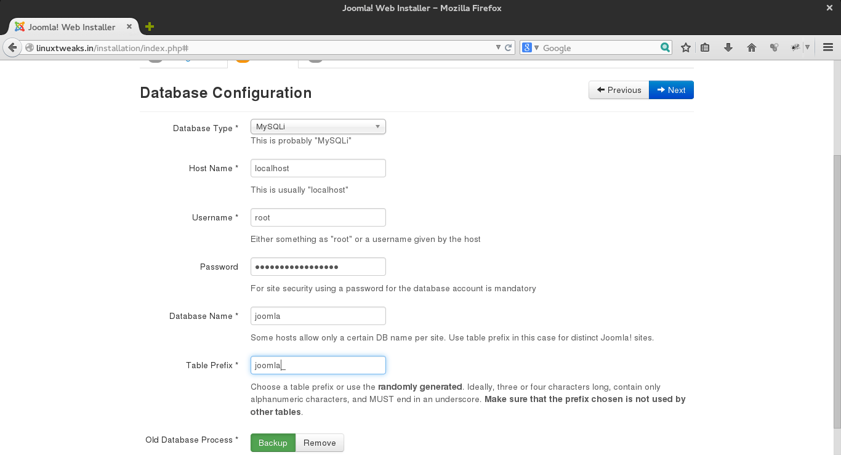841x455 pixels.
Task: Open the Database Type MySQLi dropdown
Action: [318, 127]
